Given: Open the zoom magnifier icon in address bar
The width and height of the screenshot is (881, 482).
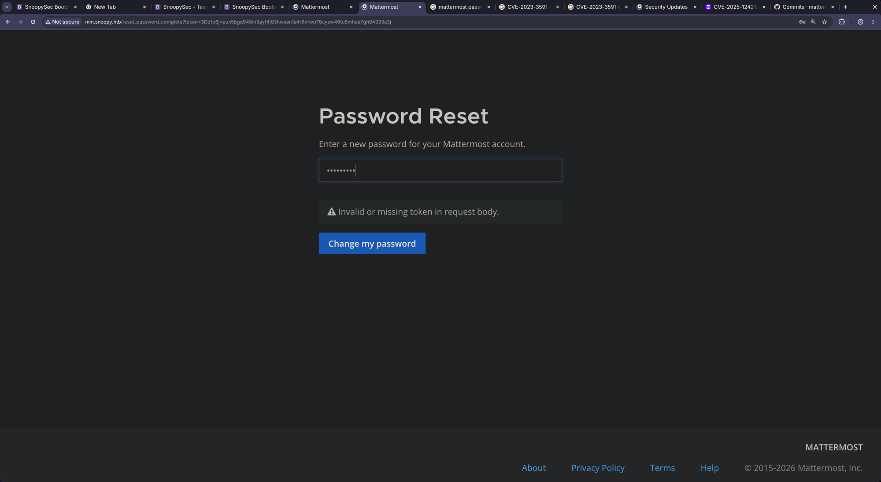Looking at the screenshot, I should (x=813, y=22).
